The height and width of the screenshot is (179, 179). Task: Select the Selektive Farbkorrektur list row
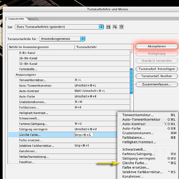[37, 146]
